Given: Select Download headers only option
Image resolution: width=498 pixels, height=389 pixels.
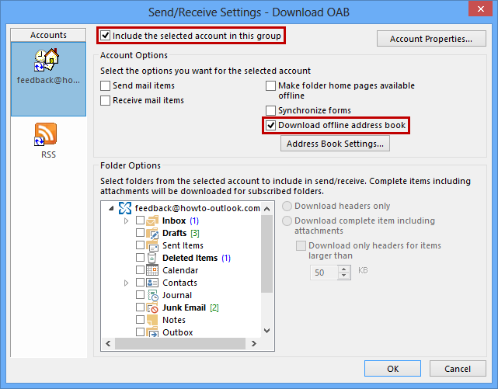Looking at the screenshot, I should 287,207.
